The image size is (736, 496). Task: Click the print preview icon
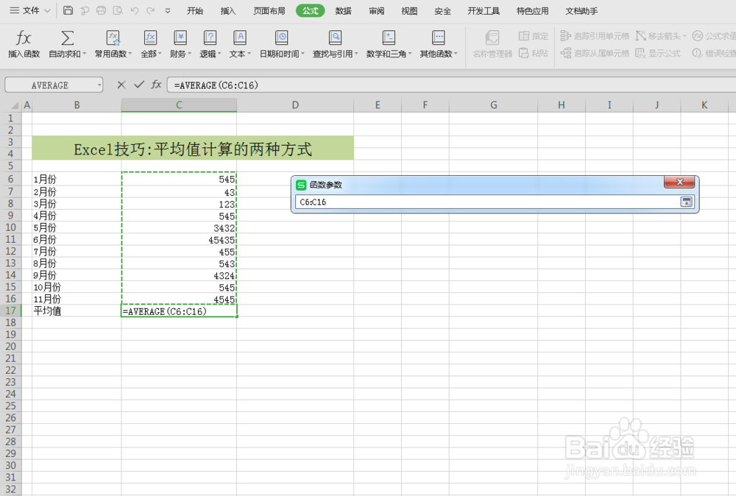[x=118, y=10]
